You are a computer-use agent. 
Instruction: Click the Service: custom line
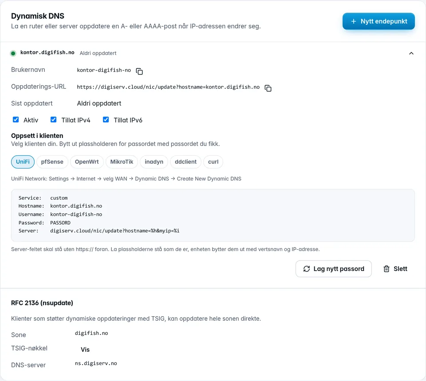(43, 198)
